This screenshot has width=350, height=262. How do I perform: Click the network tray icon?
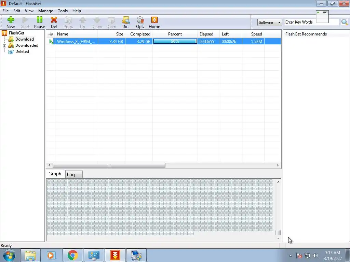click(x=307, y=256)
